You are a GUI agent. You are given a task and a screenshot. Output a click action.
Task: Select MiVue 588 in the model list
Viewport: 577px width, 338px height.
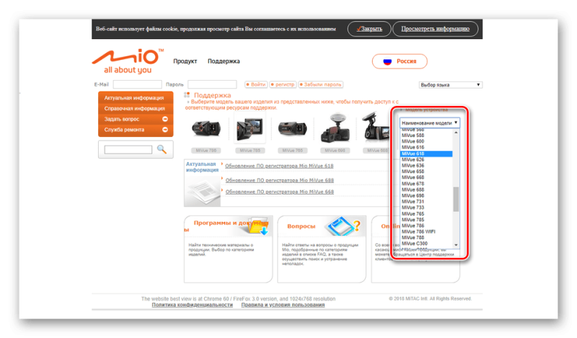426,135
